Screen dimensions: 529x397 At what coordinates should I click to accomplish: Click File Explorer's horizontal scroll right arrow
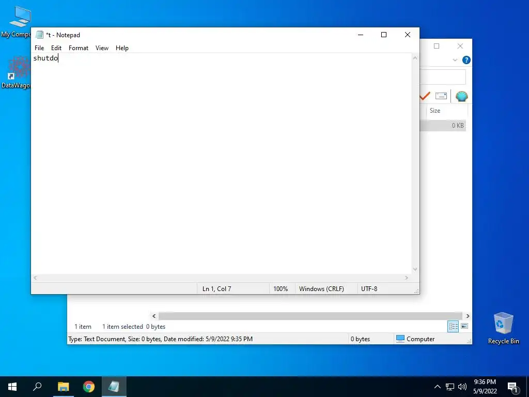pyautogui.click(x=468, y=316)
